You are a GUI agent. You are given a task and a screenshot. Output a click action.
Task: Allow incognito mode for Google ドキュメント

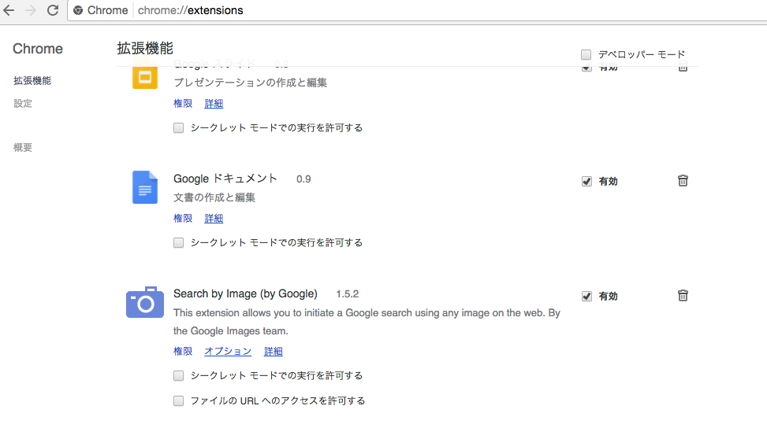[x=178, y=242]
